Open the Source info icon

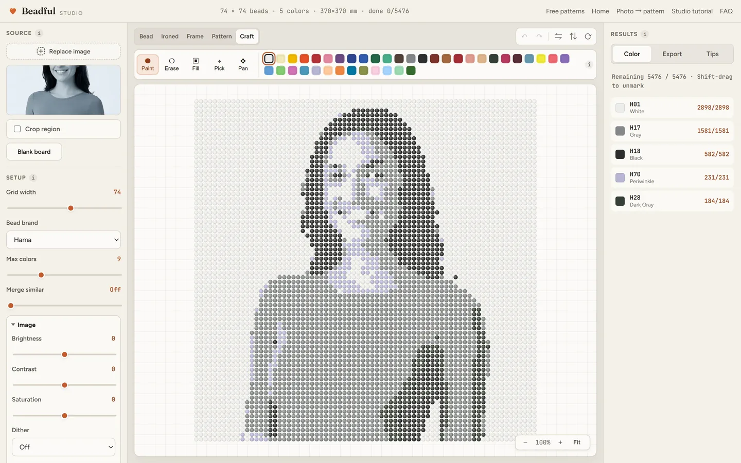click(39, 33)
